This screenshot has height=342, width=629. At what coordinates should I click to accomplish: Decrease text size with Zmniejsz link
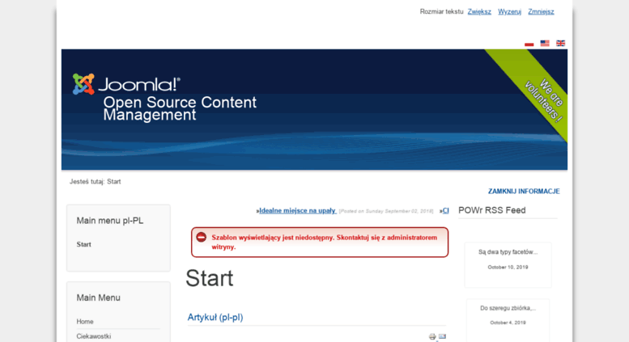click(541, 11)
